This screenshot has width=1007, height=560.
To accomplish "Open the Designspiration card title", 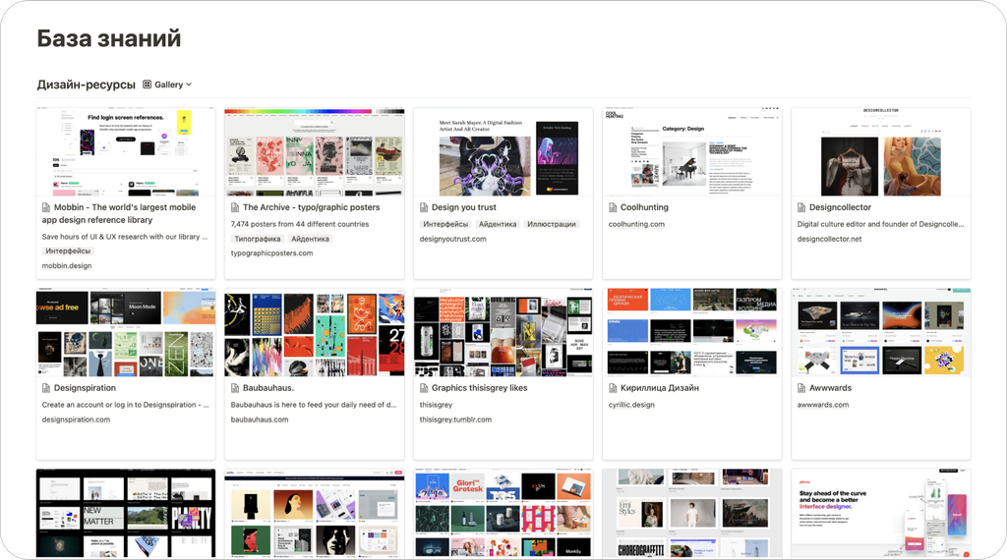I will tap(85, 388).
